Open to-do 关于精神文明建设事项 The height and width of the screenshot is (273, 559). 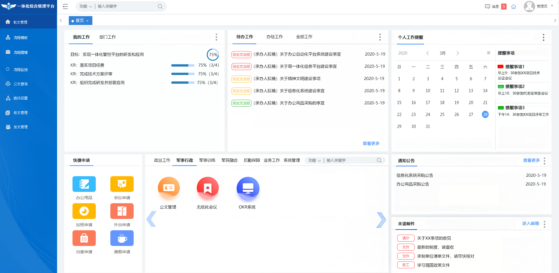(x=300, y=78)
